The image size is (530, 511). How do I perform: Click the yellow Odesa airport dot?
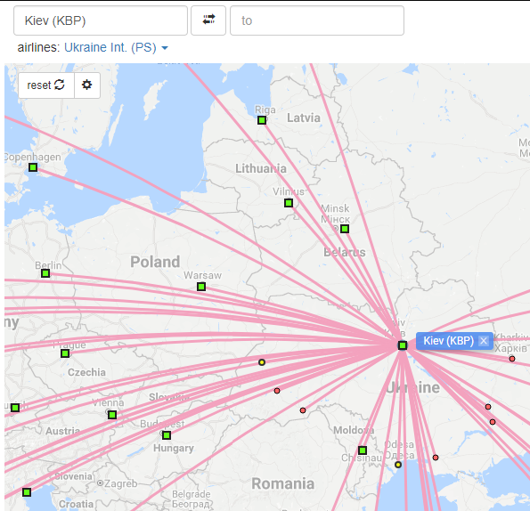coord(398,465)
